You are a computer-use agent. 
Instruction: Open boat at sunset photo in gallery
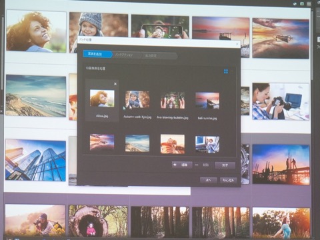click(x=221, y=29)
